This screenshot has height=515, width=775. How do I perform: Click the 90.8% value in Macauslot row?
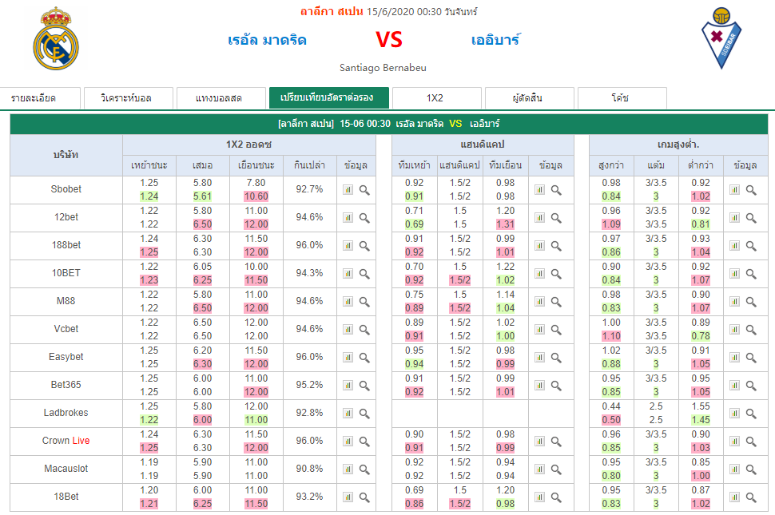[x=309, y=469]
